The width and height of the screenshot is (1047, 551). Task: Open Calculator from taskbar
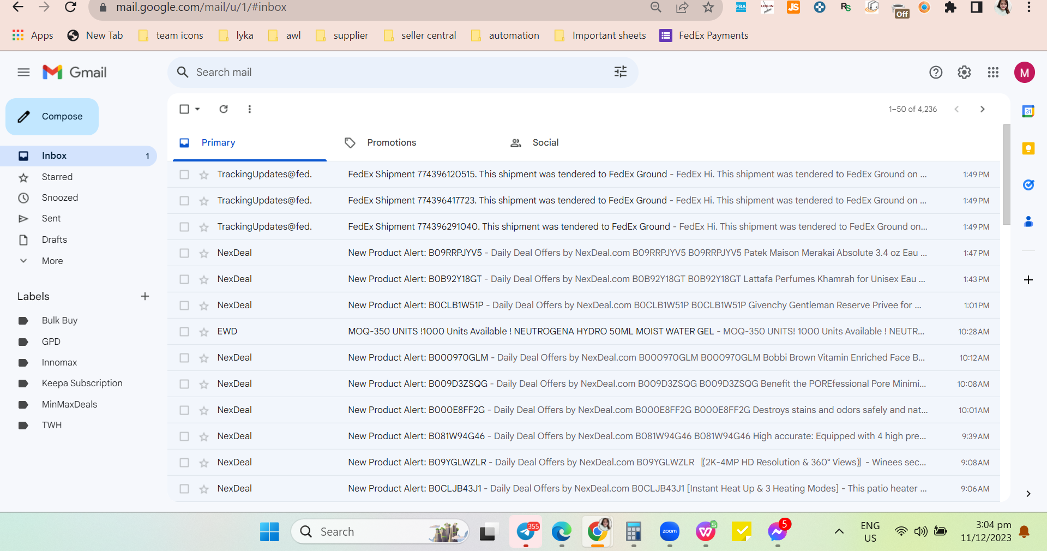point(633,531)
